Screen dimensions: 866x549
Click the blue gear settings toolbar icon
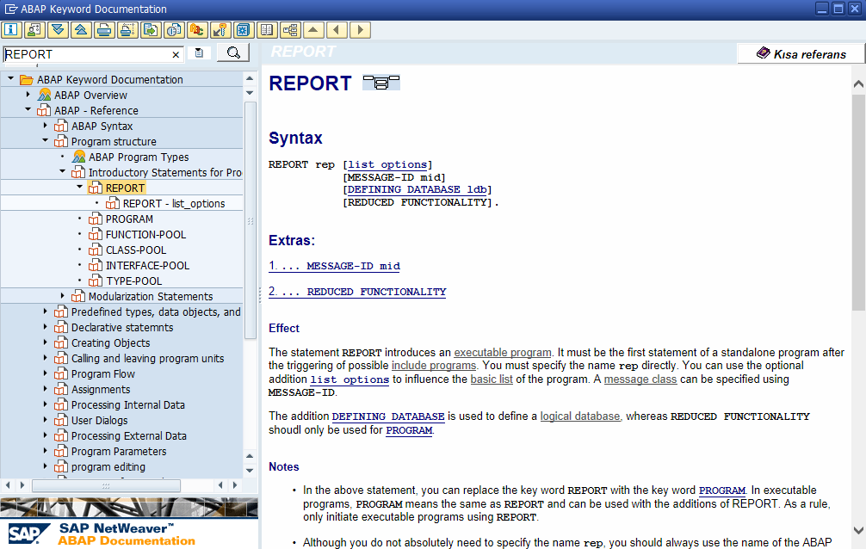[243, 30]
